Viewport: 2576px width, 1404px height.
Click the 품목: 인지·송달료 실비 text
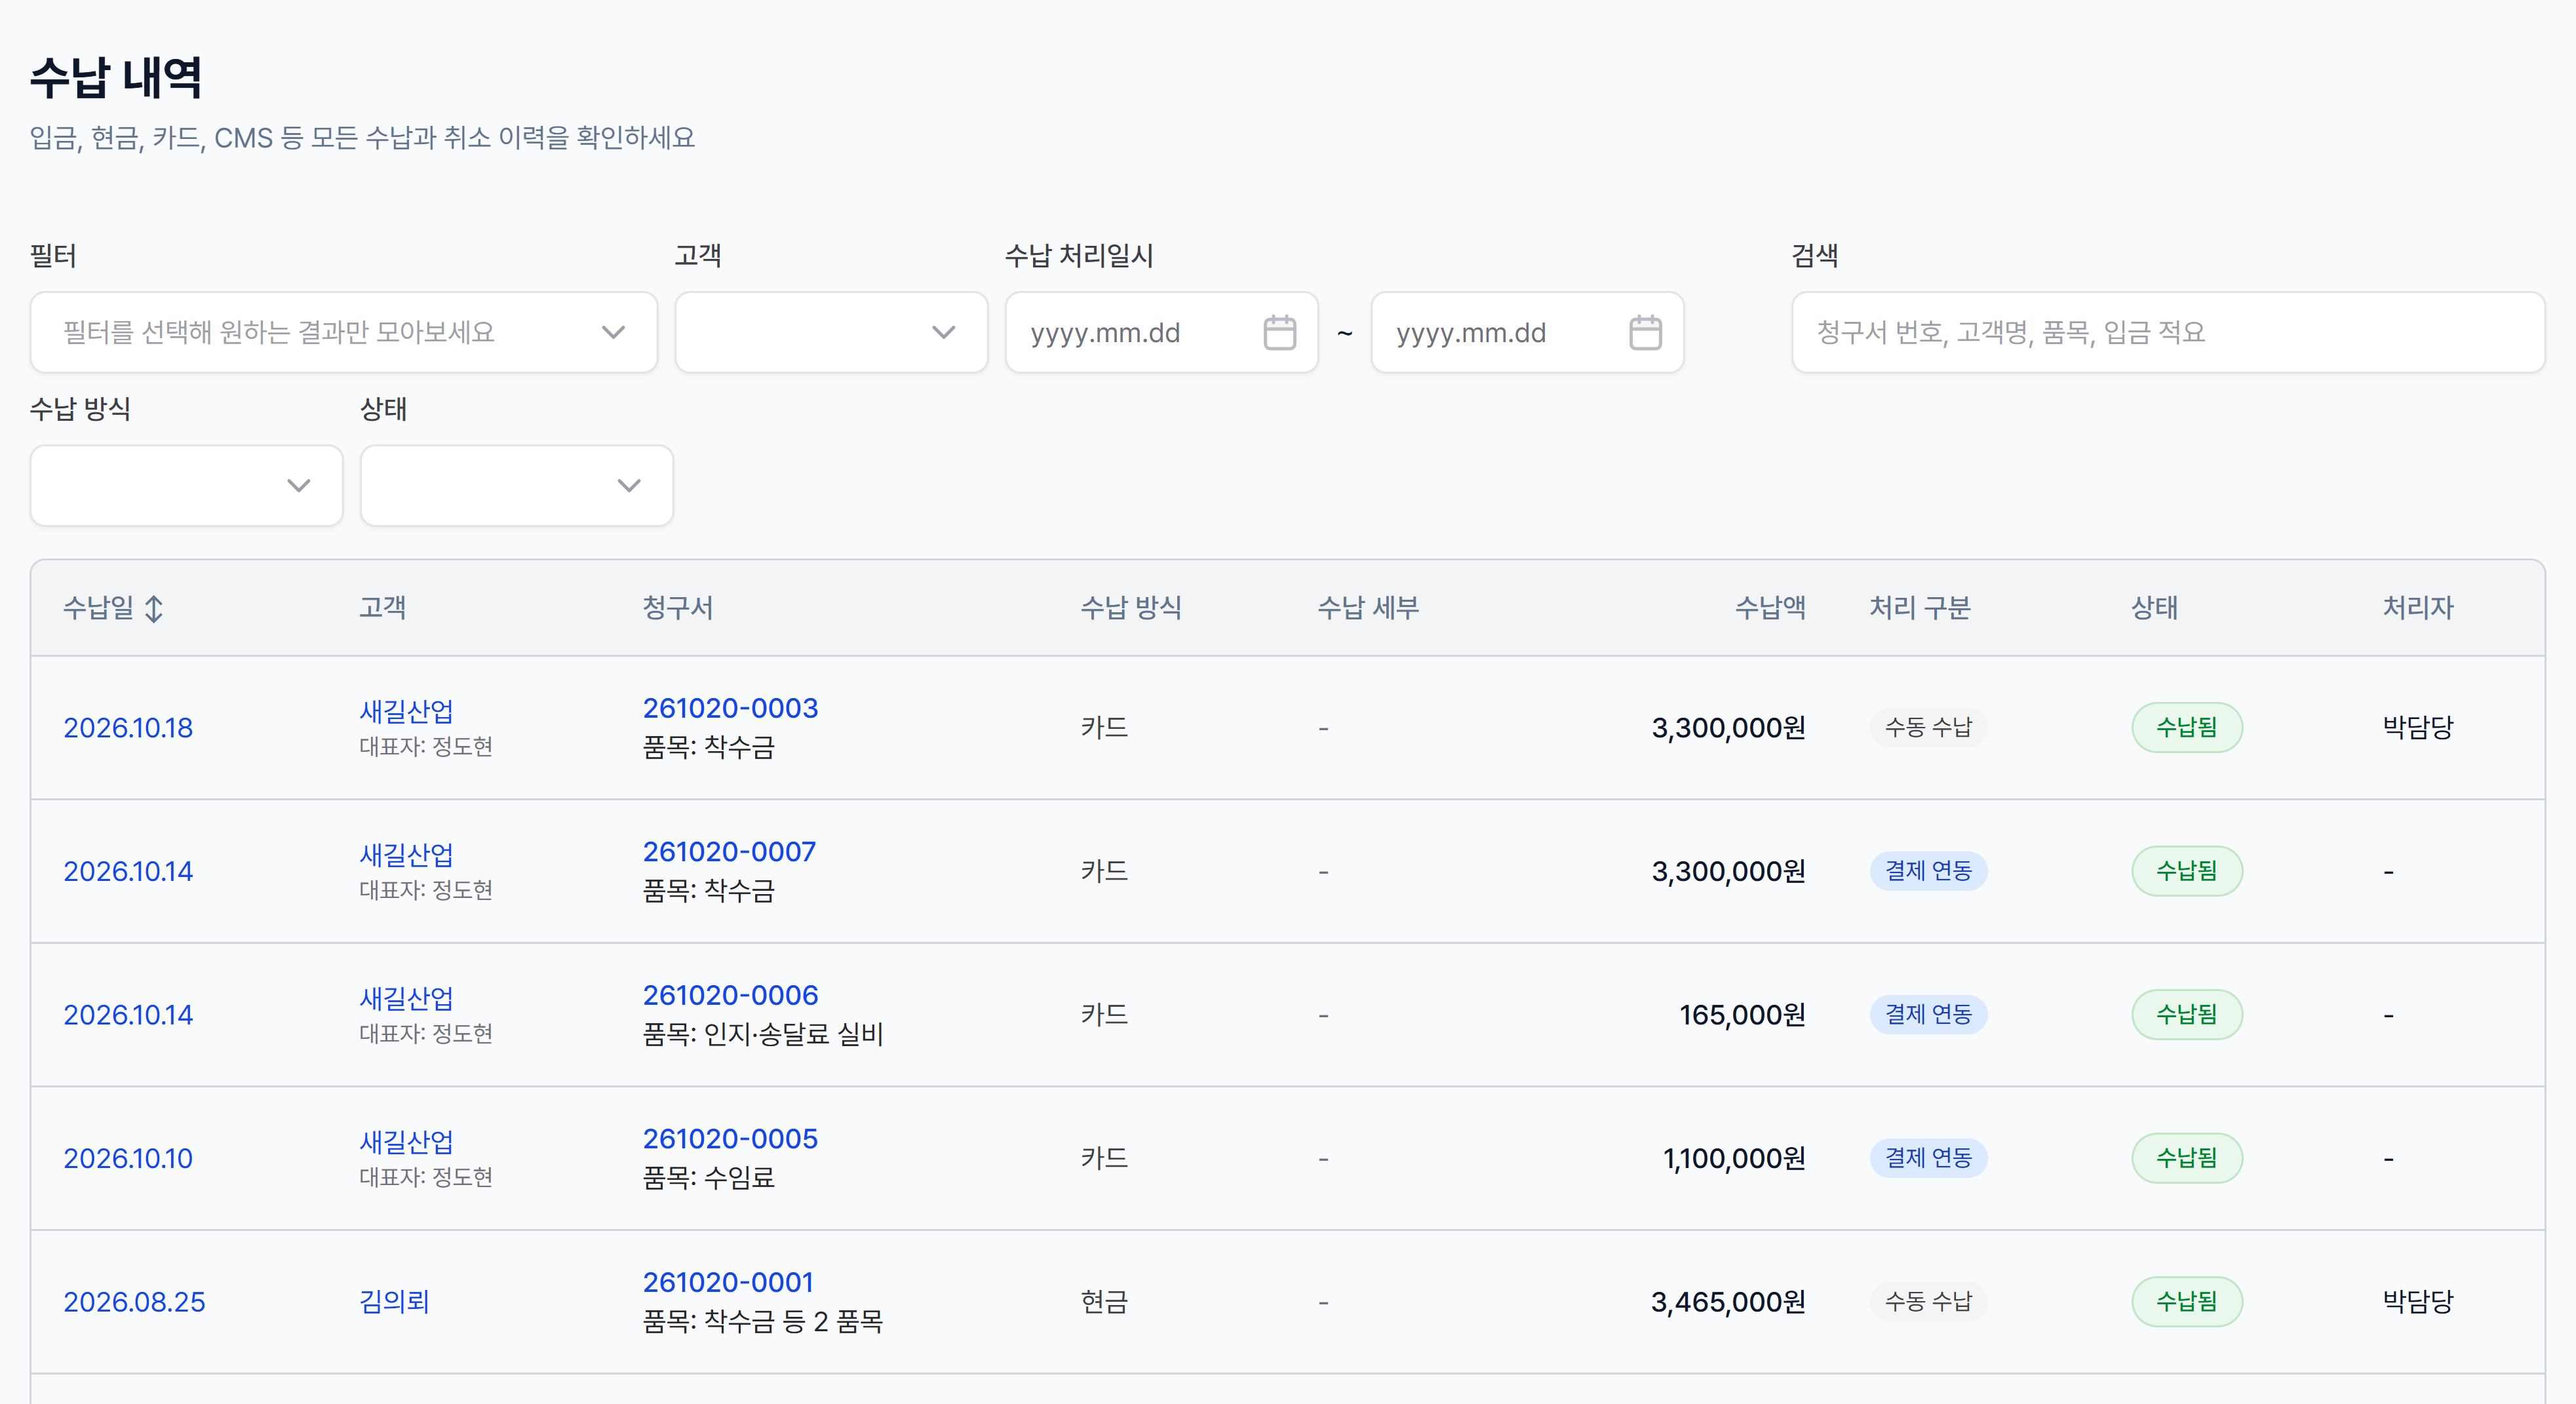pyautogui.click(x=763, y=1034)
